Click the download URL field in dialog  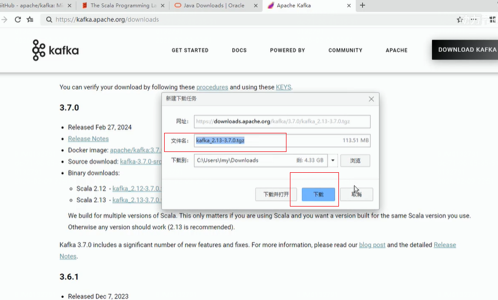pos(282,122)
